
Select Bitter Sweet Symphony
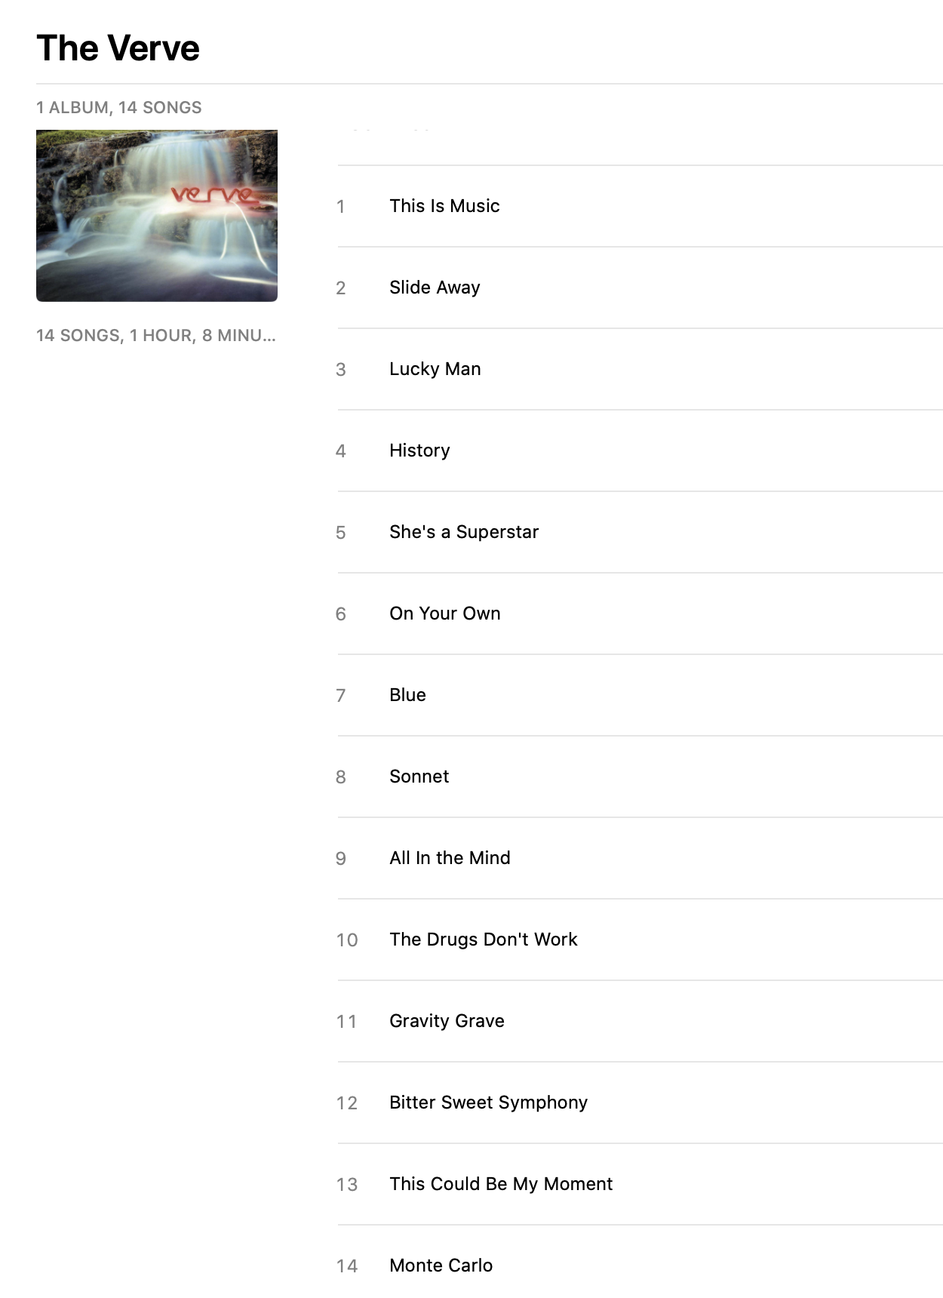pyautogui.click(x=640, y=1103)
